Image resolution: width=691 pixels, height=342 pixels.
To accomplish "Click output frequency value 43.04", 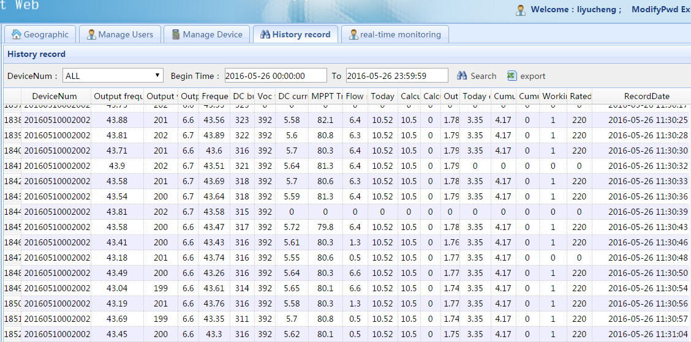I will (117, 288).
